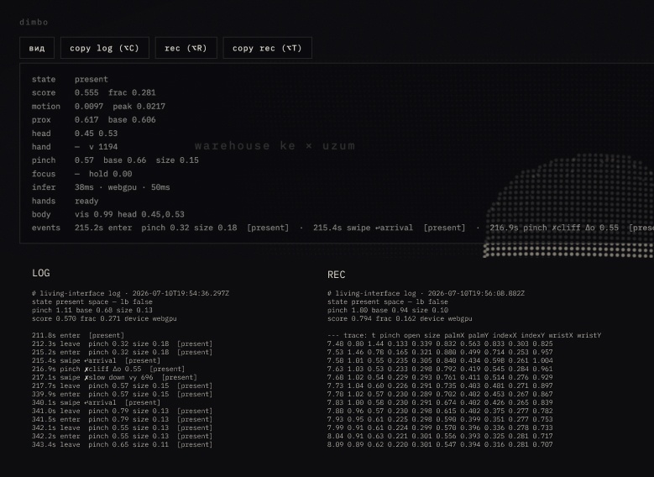Click log line 343.4s leave

pos(123,444)
